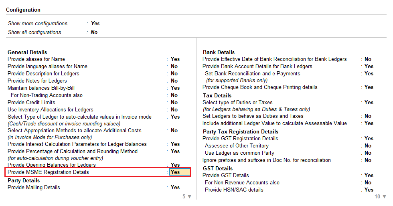393x206 pixels.
Task: Toggle Maintain balances Bill-by-Bill value
Action: (x=175, y=88)
